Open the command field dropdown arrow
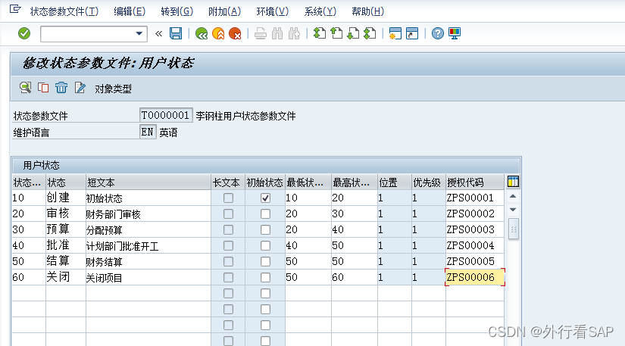The image size is (625, 346). coord(139,33)
